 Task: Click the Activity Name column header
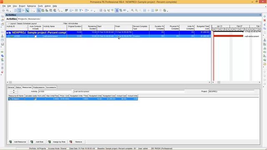tap(55, 27)
